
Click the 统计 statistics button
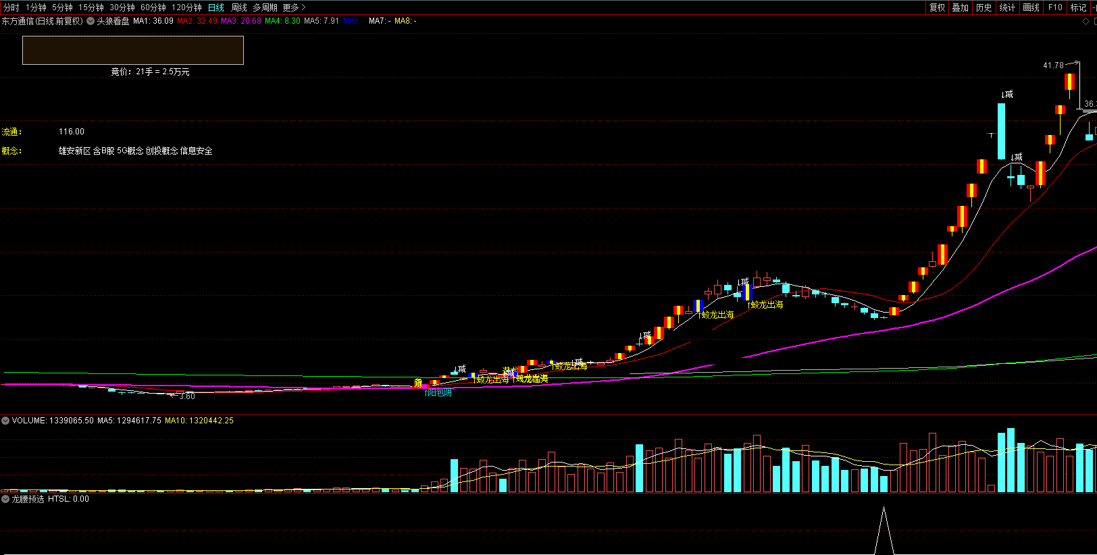1007,7
